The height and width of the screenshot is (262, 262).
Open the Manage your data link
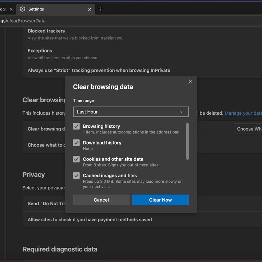pos(243,113)
